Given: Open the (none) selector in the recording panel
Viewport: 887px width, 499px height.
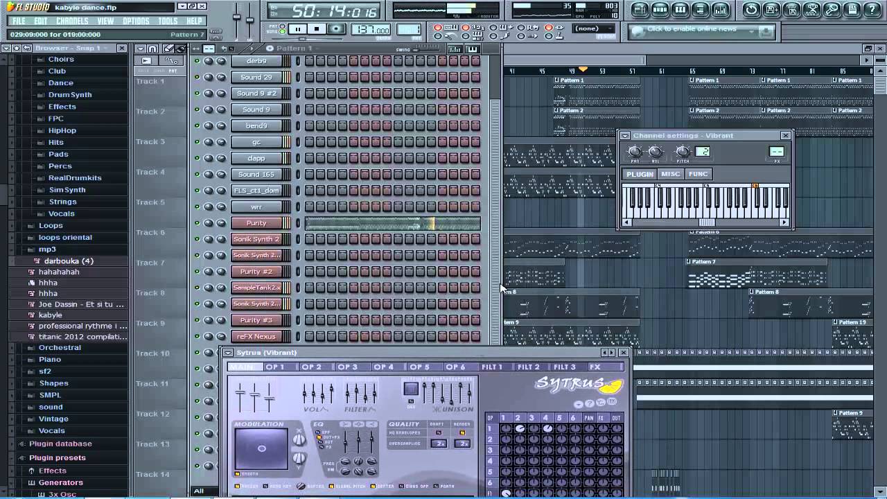Looking at the screenshot, I should [594, 29].
